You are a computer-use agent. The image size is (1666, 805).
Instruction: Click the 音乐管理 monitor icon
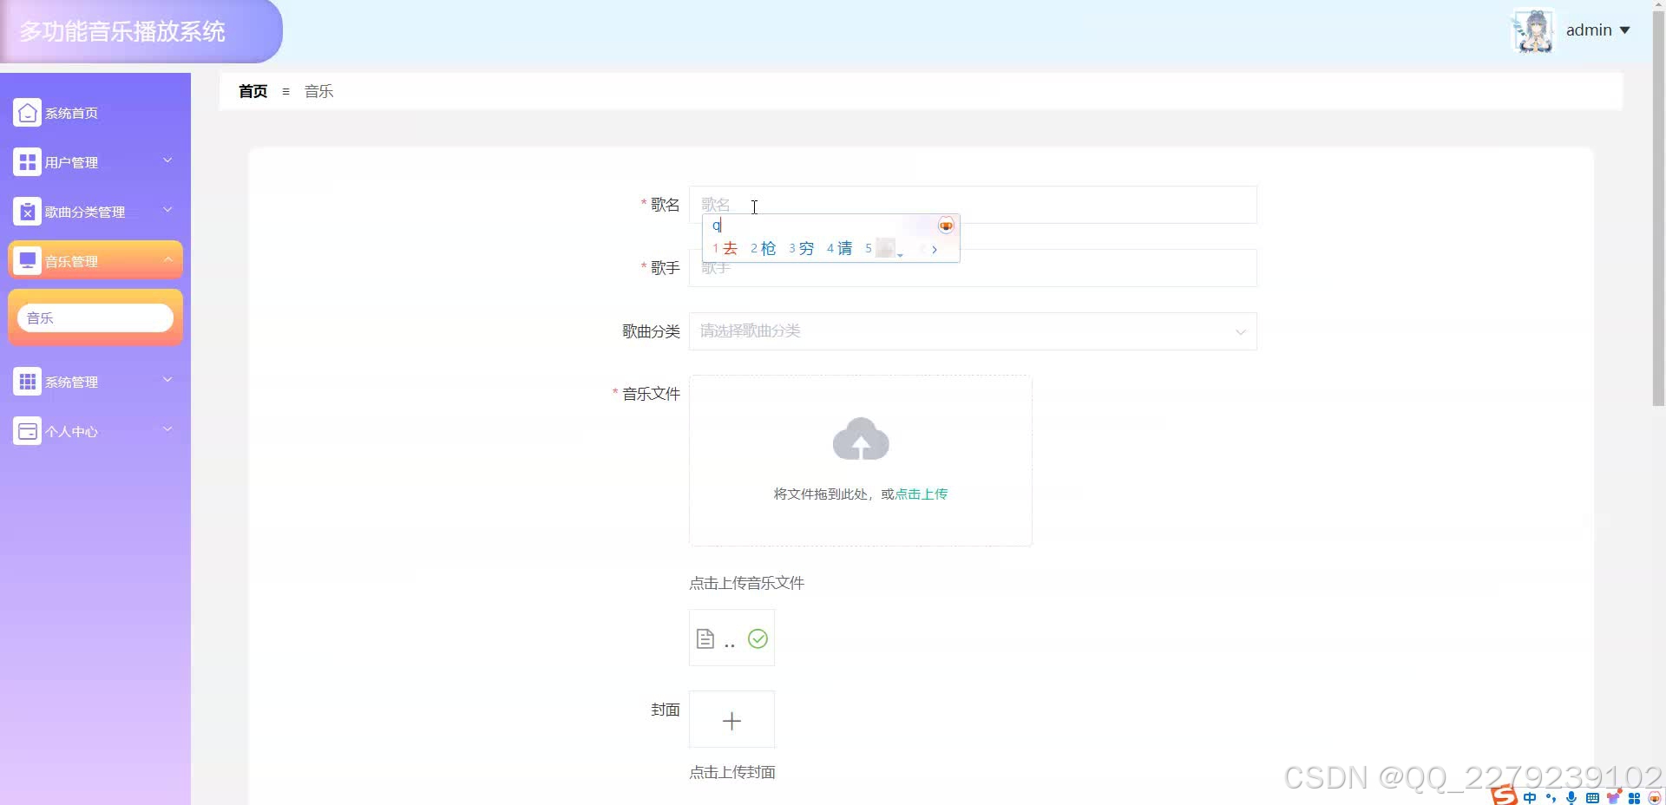[x=27, y=261]
